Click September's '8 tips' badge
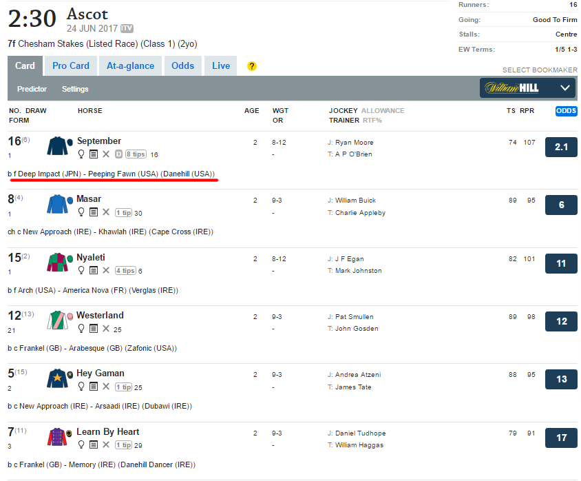Viewport: 581px width, 481px height. 136,154
